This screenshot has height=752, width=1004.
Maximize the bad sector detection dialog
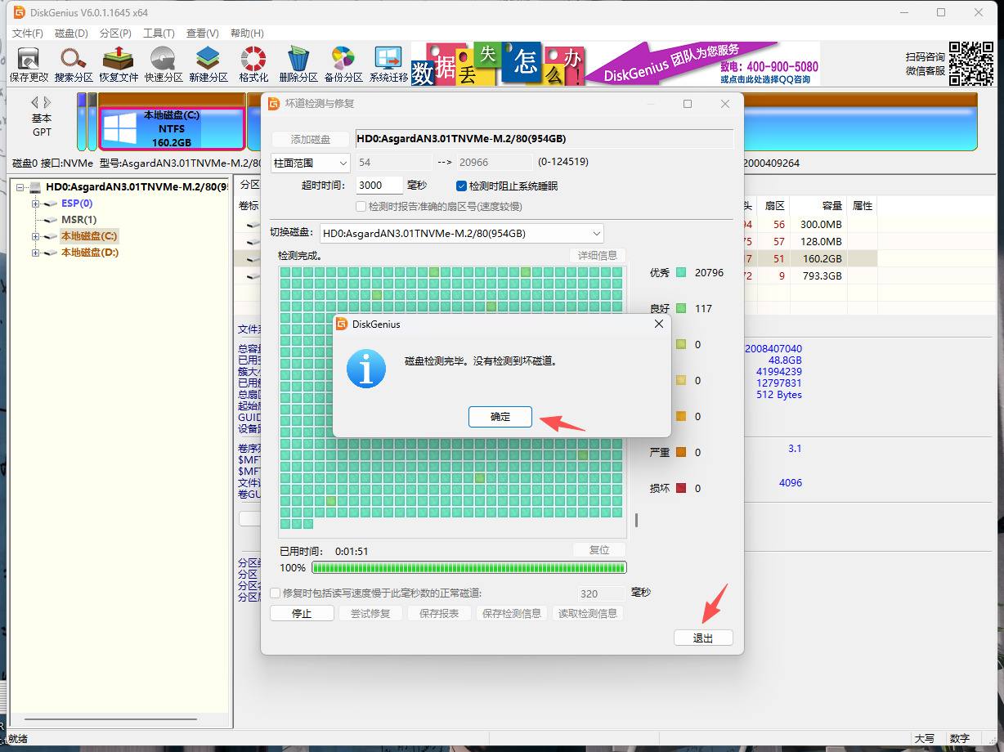(x=688, y=104)
